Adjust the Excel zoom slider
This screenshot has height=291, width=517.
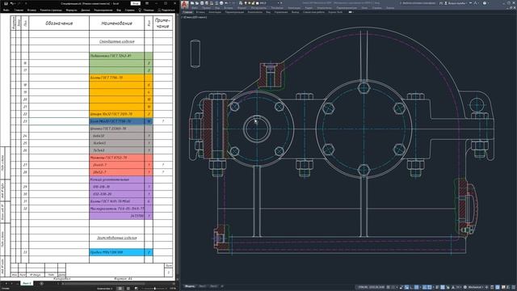[154, 289]
